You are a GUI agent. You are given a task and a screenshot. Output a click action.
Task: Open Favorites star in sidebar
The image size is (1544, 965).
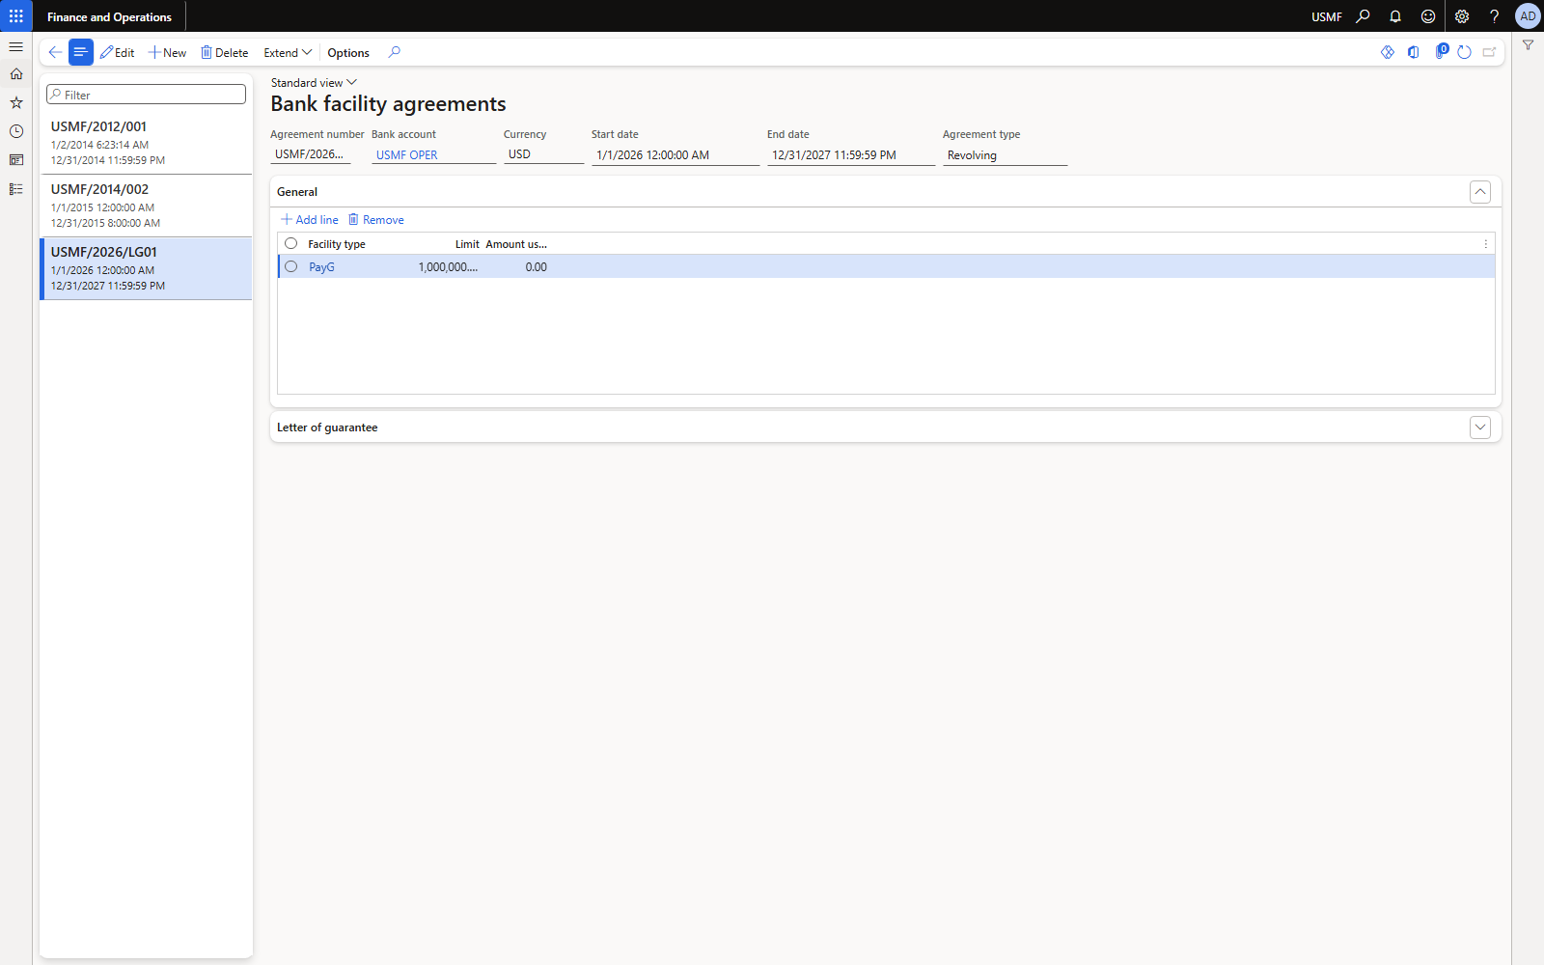pyautogui.click(x=15, y=102)
